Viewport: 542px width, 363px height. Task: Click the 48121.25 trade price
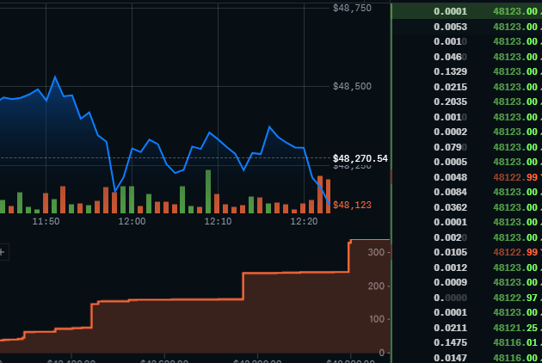click(x=515, y=328)
